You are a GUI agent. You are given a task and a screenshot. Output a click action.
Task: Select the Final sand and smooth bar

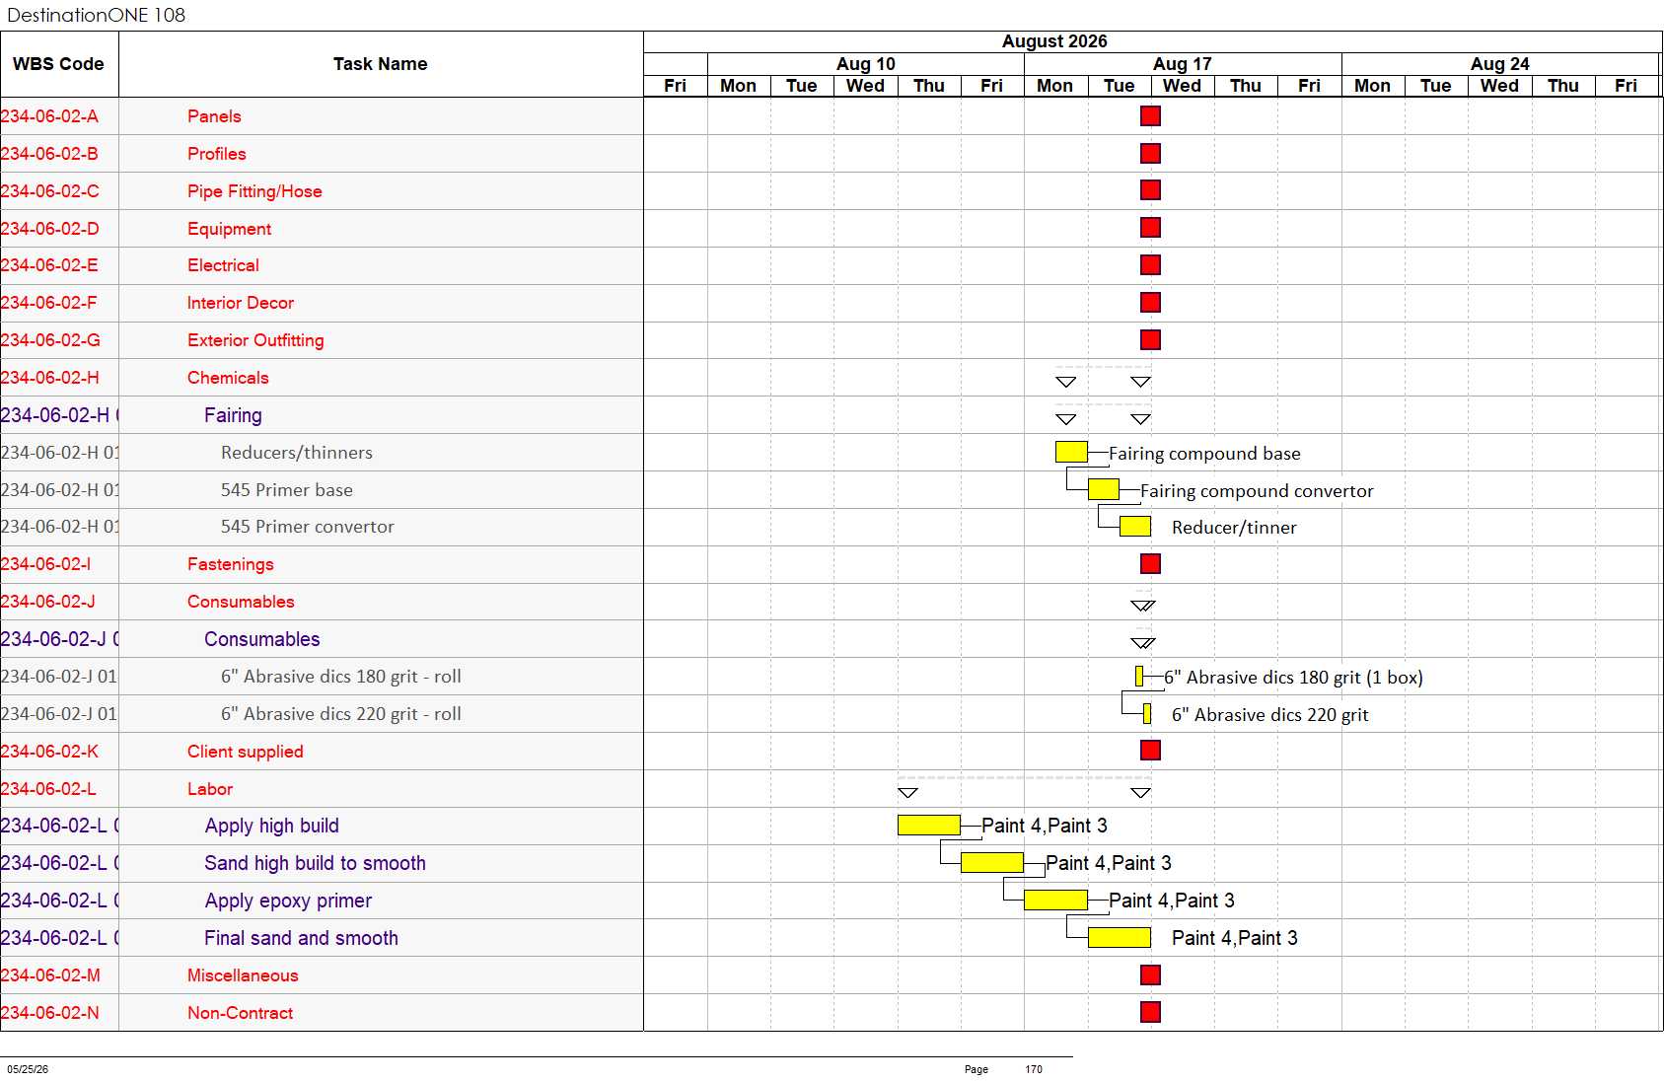pyautogui.click(x=1120, y=938)
